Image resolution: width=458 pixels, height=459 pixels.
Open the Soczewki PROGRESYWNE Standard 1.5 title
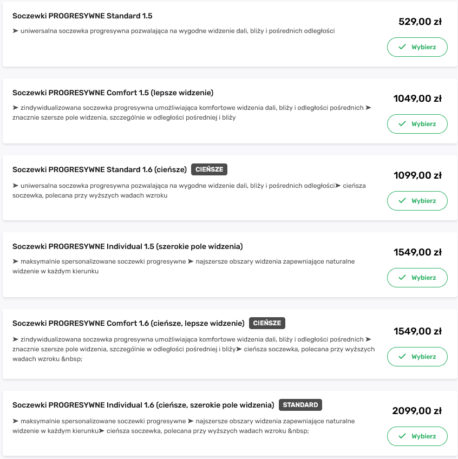pyautogui.click(x=82, y=16)
